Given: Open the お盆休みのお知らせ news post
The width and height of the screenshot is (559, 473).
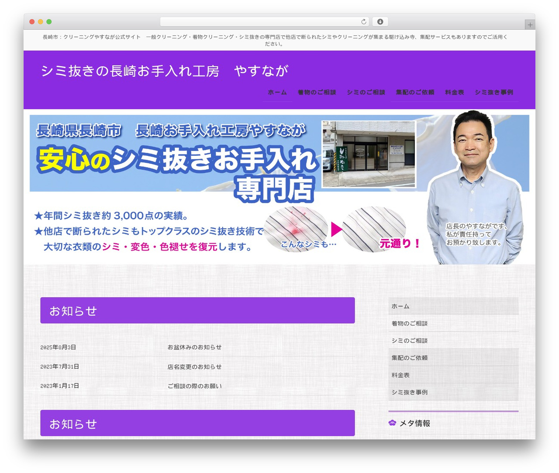Looking at the screenshot, I should click(x=194, y=347).
